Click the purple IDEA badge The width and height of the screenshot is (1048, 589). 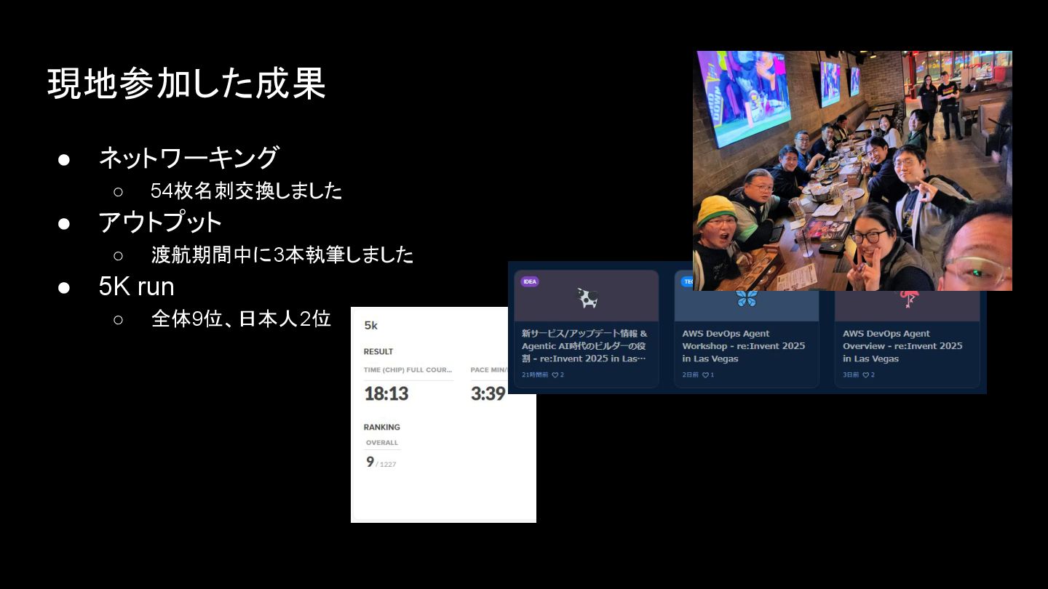click(x=530, y=281)
